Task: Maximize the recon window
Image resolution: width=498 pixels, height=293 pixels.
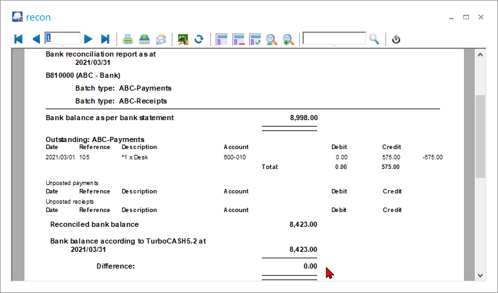Action: [x=466, y=17]
